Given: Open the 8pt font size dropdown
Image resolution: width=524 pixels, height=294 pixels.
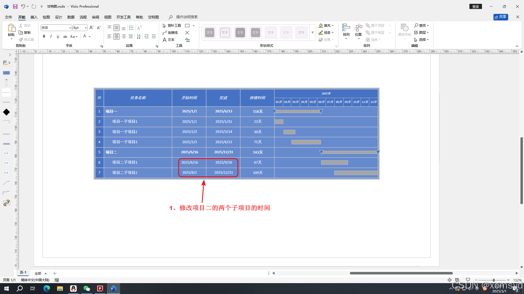Looking at the screenshot, I should (86, 28).
